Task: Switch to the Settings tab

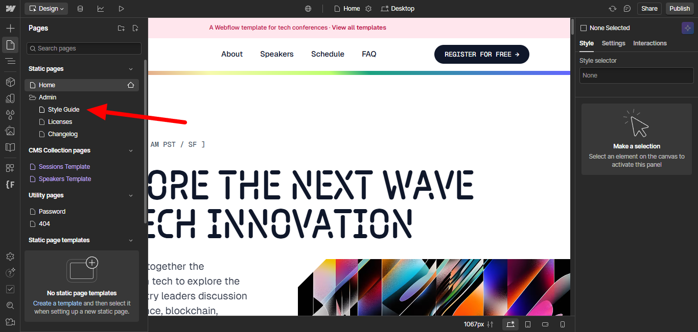Action: coord(613,43)
